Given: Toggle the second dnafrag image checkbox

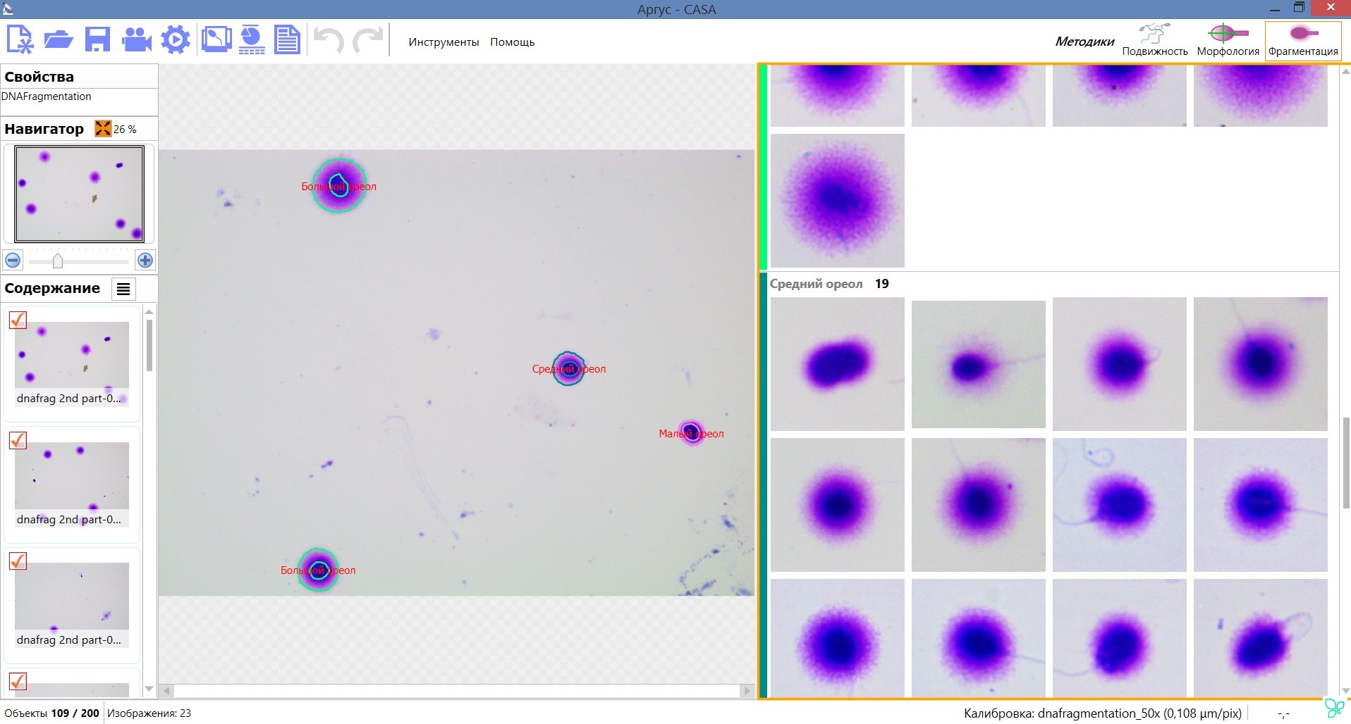Looking at the screenshot, I should pos(18,440).
